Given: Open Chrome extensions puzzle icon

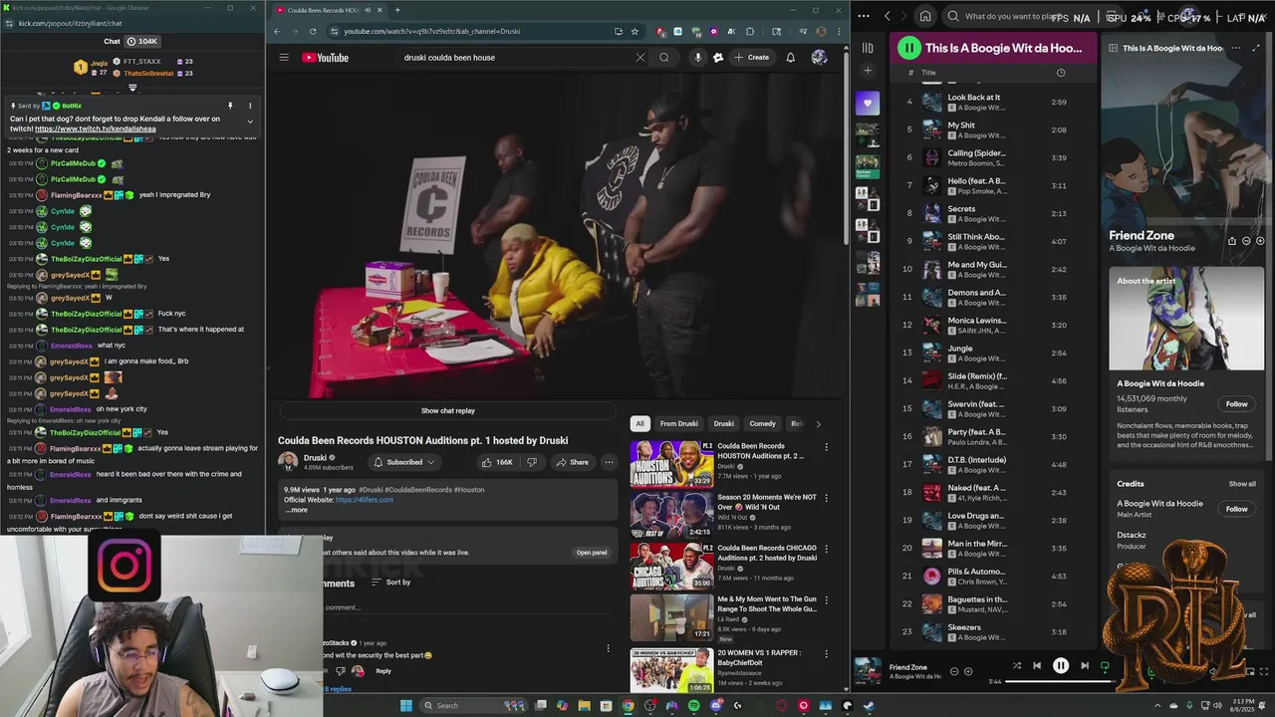Looking at the screenshot, I should click(750, 31).
